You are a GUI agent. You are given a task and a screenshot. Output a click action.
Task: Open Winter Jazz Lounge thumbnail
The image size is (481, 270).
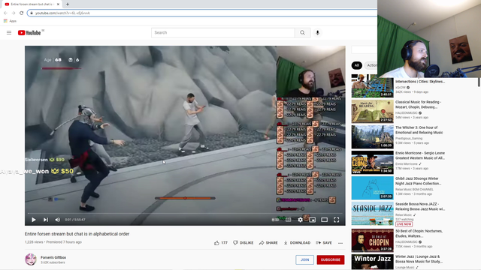pos(373,262)
